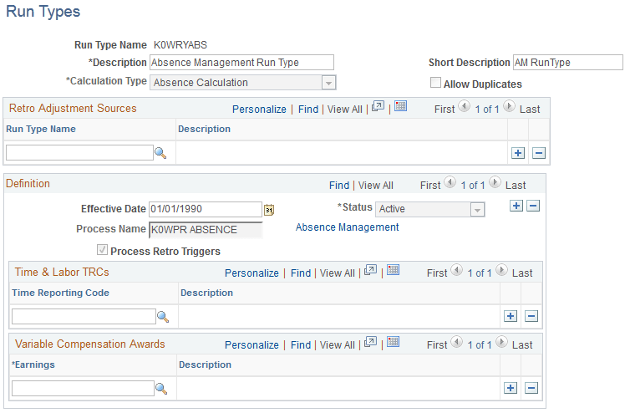
Task: Click Personalize in Time & Labor TRCs
Action: coord(251,273)
